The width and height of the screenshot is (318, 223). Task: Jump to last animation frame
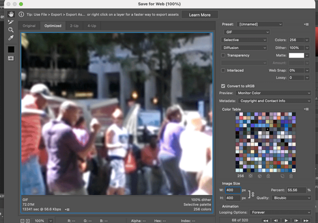(306, 221)
